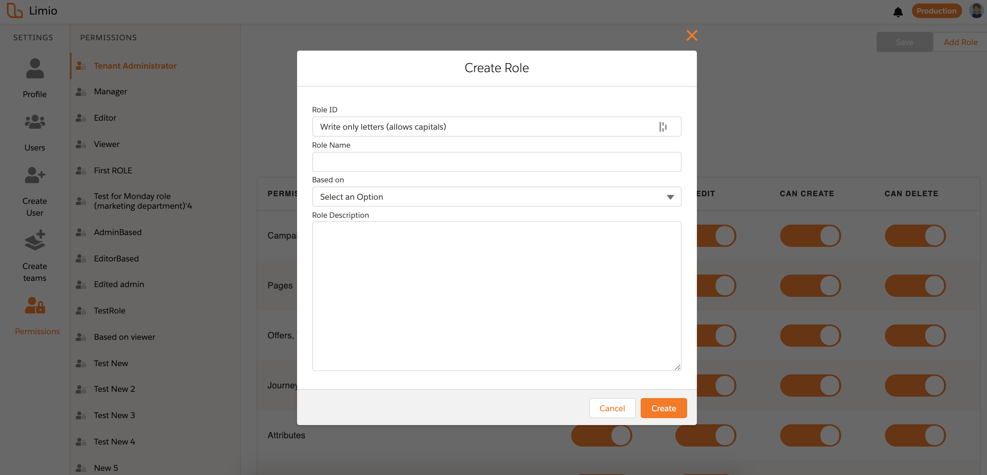This screenshot has height=475, width=987.
Task: Toggle first Attributes permission switch
Action: 601,435
